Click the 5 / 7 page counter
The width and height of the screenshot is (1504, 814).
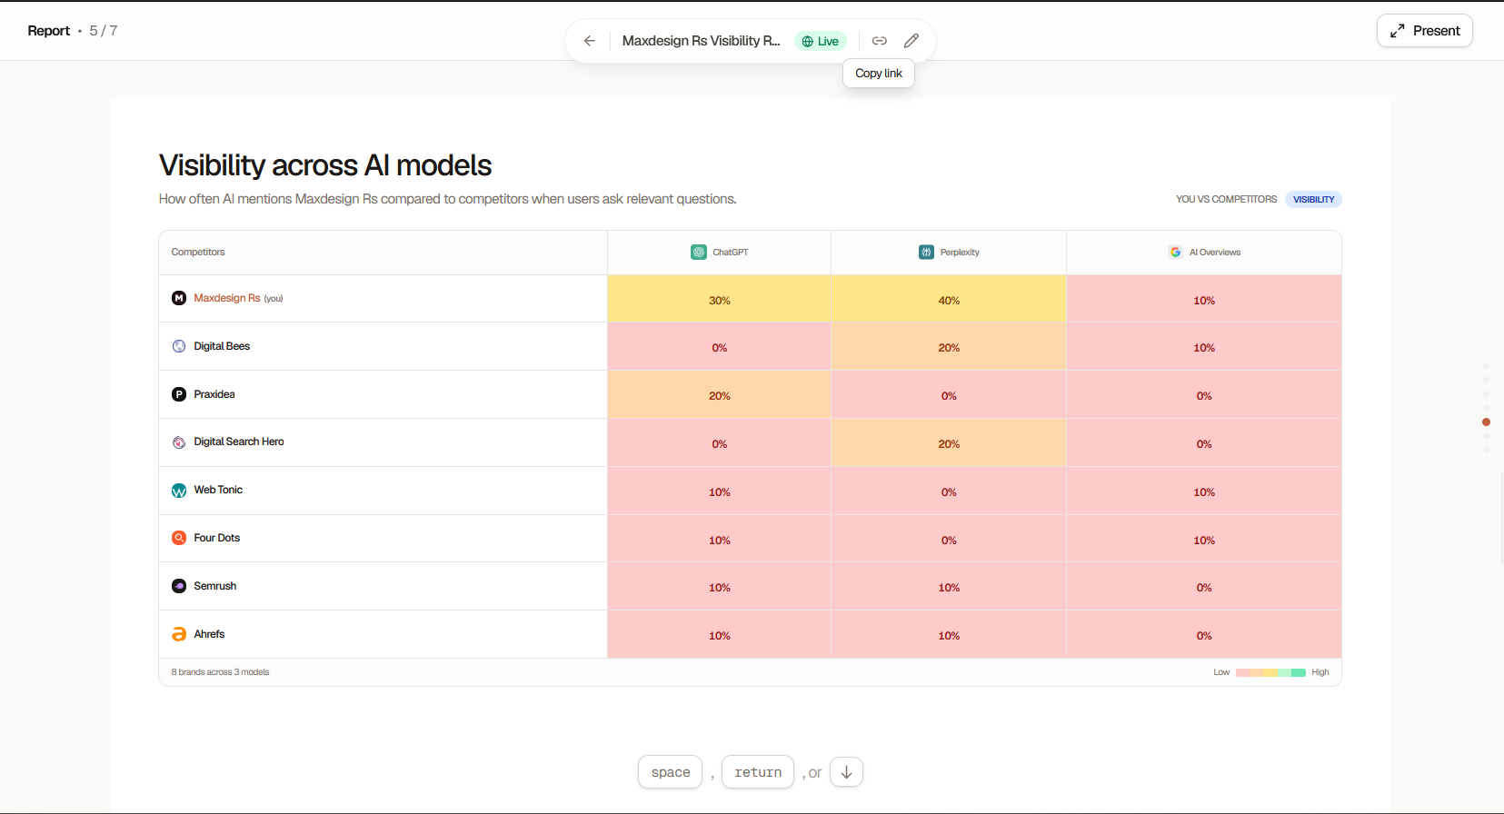coord(104,31)
